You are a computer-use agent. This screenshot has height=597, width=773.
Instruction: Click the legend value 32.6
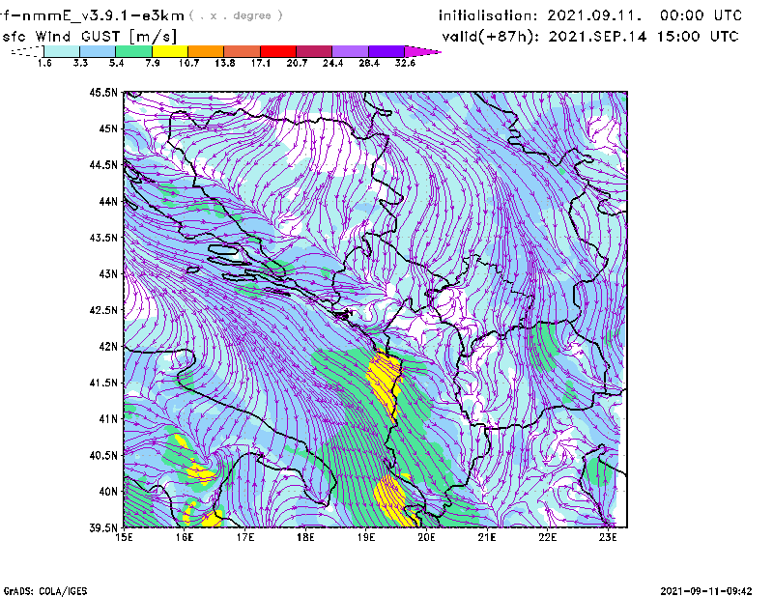pos(405,63)
